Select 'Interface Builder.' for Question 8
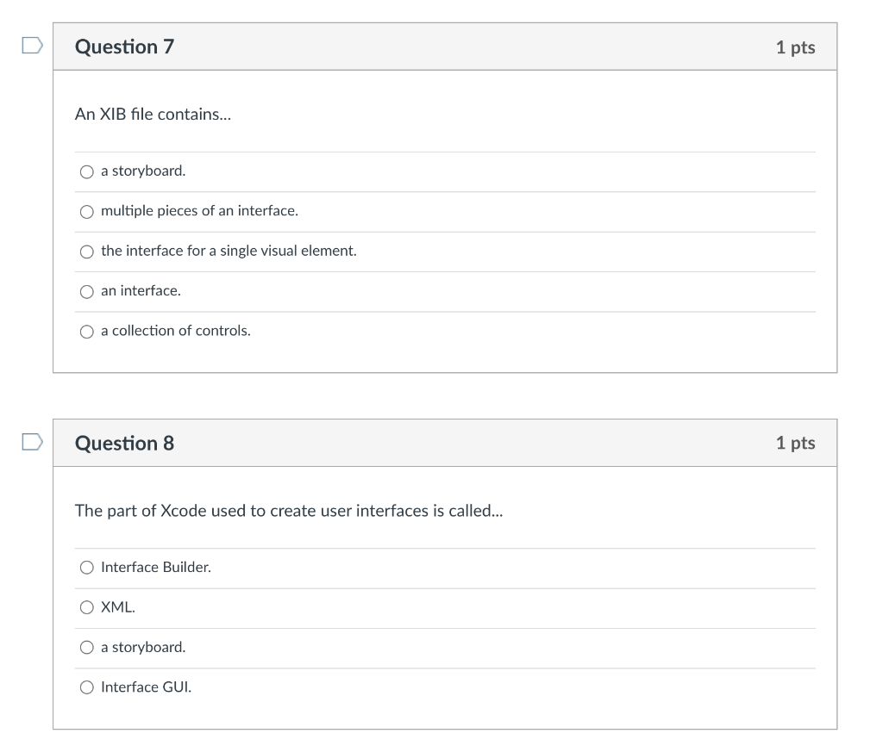 (x=86, y=567)
